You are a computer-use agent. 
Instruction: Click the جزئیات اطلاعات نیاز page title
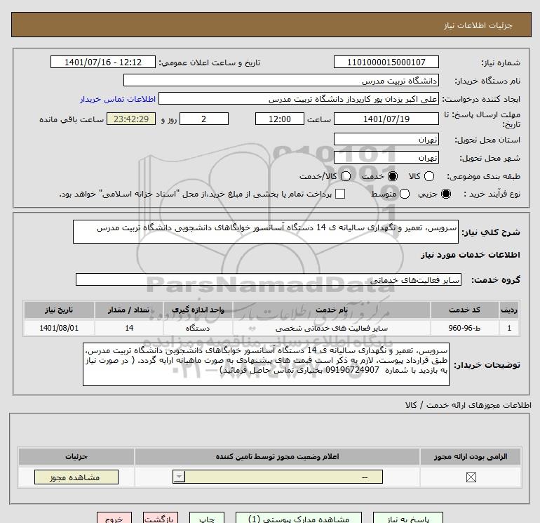tap(478, 25)
